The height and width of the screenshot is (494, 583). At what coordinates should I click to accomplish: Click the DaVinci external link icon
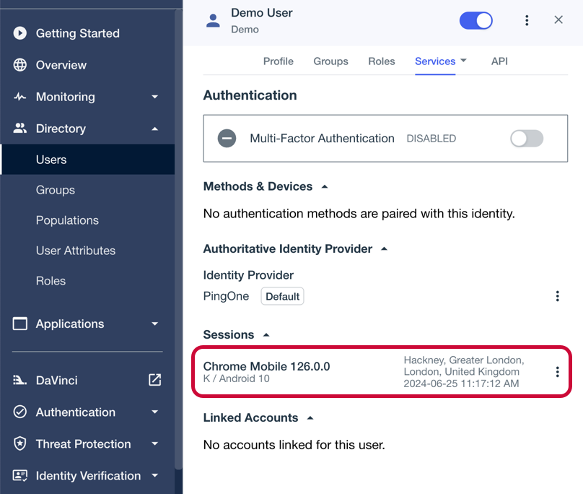pos(154,380)
